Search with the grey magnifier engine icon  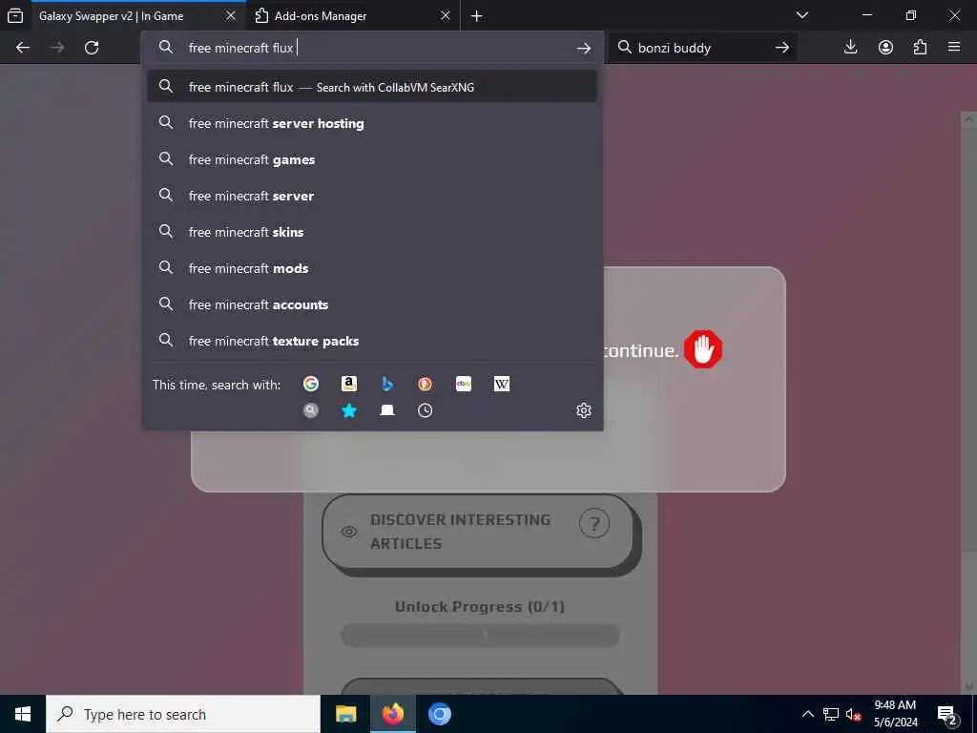pos(311,410)
